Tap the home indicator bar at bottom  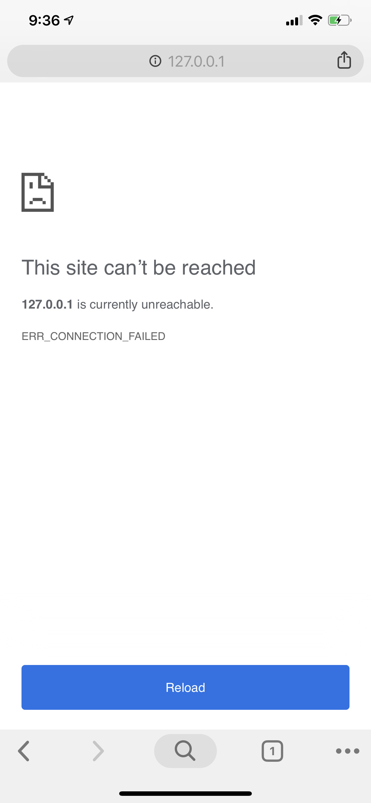185,793
